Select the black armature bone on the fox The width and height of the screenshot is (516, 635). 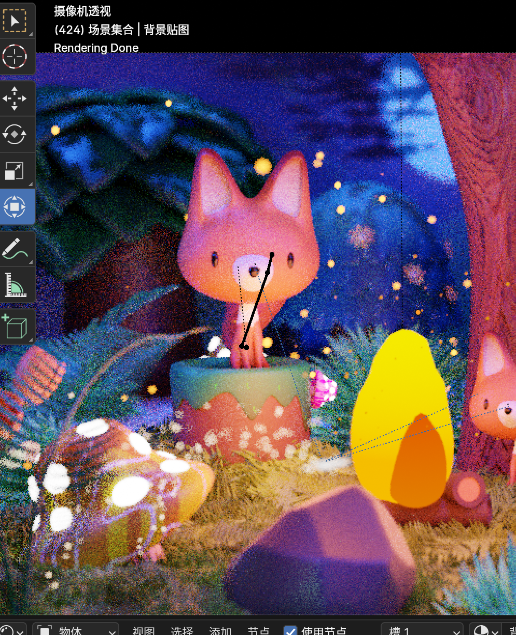(257, 301)
